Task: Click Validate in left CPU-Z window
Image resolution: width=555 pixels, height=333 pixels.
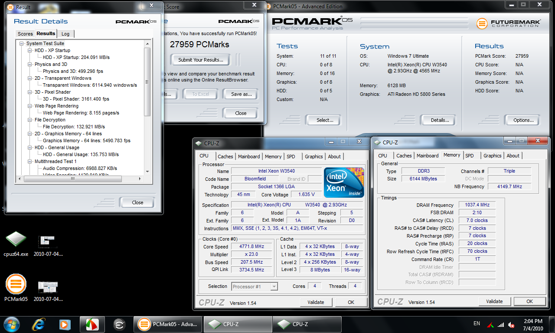Action: point(316,302)
